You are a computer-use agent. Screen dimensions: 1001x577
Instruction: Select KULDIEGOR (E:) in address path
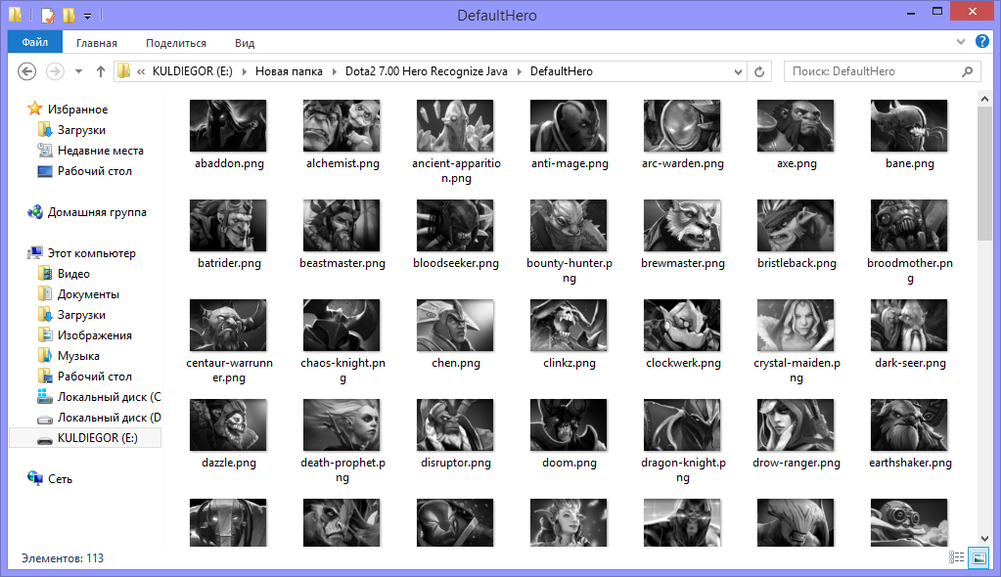tap(192, 71)
